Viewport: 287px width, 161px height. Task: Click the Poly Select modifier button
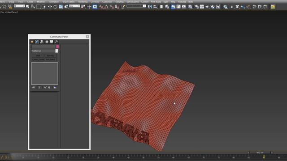pos(50,59)
